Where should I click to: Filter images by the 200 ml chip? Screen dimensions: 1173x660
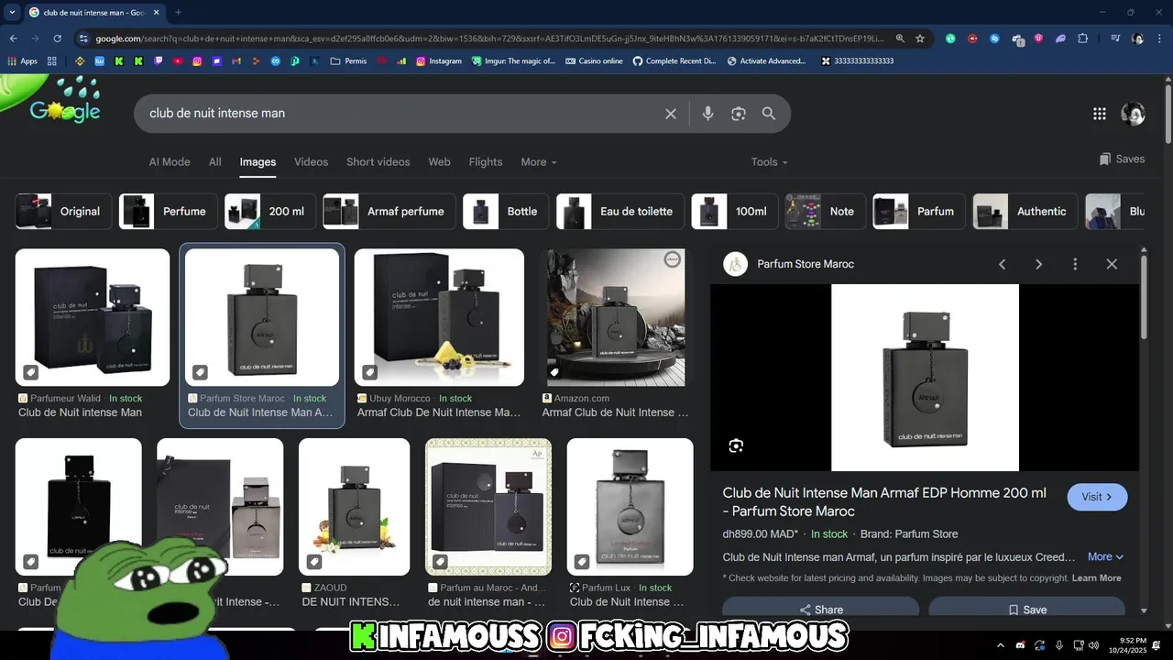[x=270, y=211]
